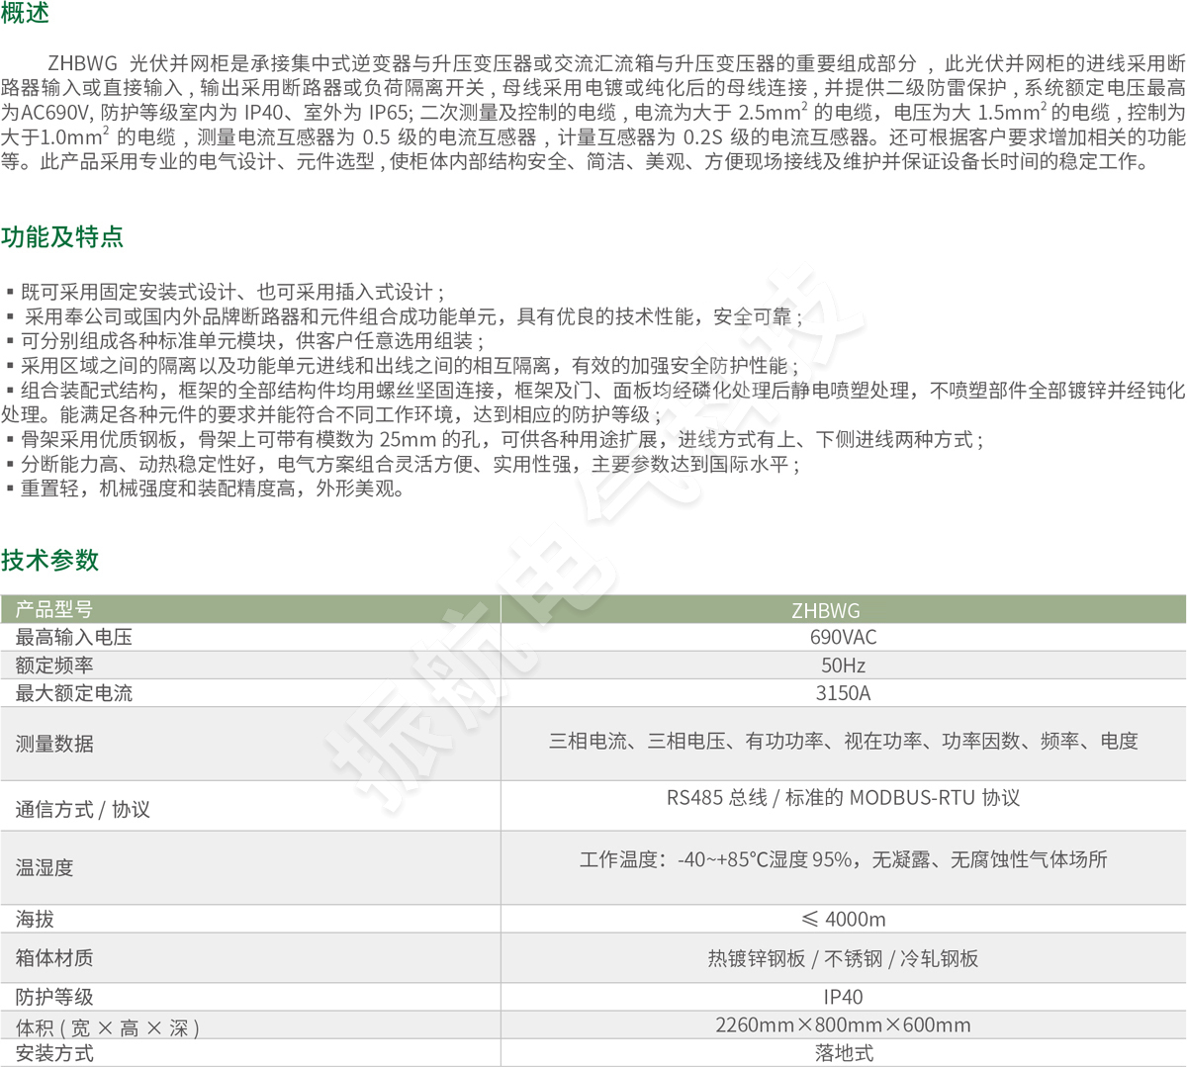Select the 热镀锌钢板 / 不锈钢 material value
1187x1067 pixels.
[843, 958]
